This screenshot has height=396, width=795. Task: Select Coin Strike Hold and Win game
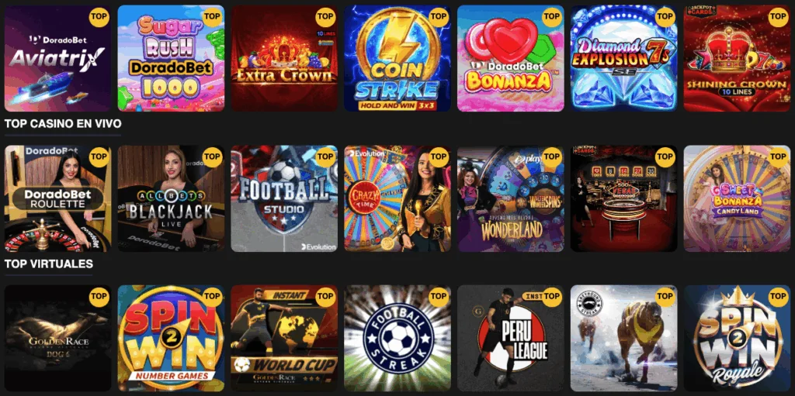(397, 58)
